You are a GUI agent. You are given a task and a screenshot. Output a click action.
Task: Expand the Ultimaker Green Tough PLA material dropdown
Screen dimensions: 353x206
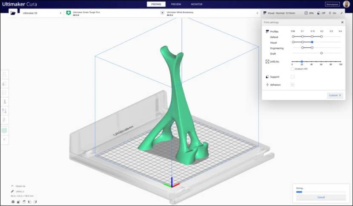(x=156, y=13)
